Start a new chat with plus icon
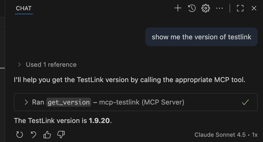 click(178, 8)
